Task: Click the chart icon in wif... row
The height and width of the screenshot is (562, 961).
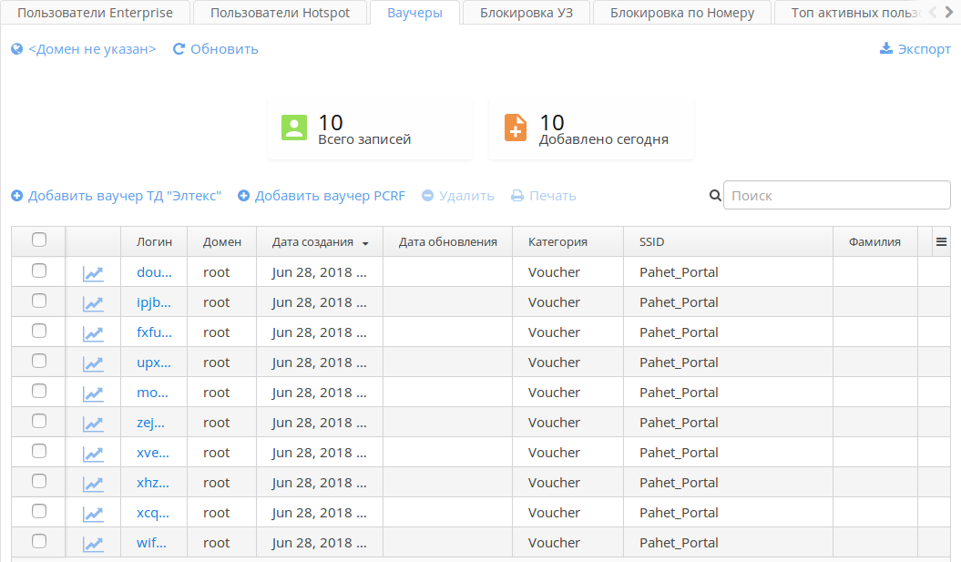Action: (93, 544)
